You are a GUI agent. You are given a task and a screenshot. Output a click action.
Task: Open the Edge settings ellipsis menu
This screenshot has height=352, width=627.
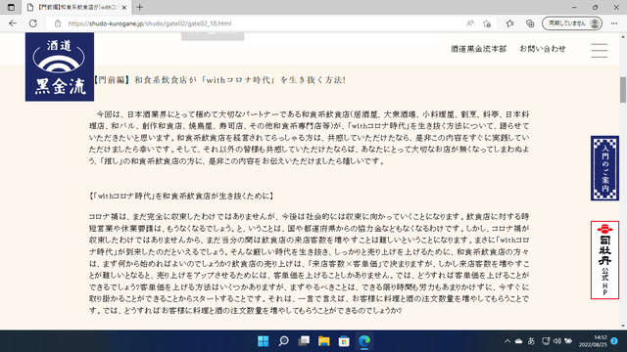click(x=614, y=23)
